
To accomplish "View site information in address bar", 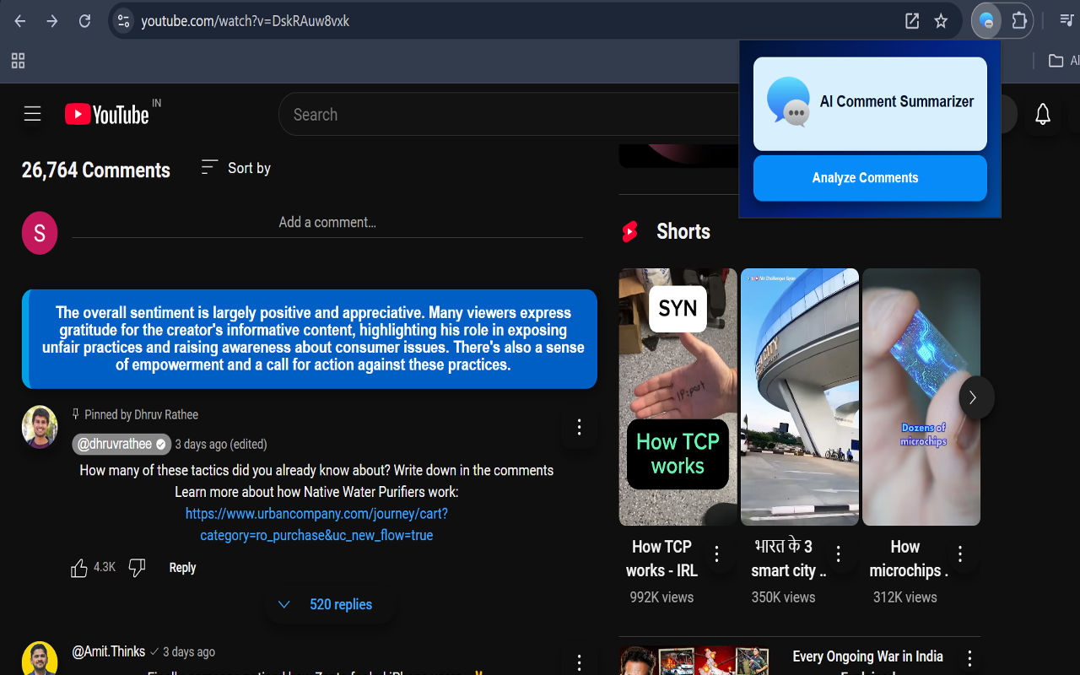I will 123,21.
